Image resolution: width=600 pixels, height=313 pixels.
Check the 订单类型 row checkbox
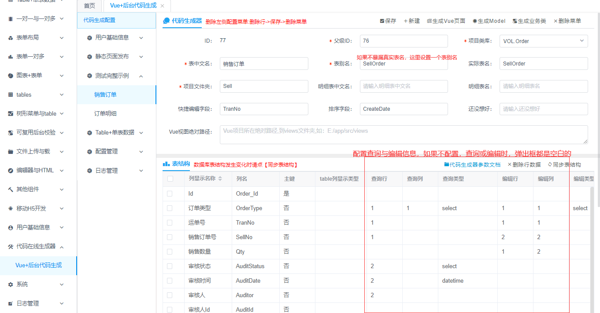(x=170, y=208)
